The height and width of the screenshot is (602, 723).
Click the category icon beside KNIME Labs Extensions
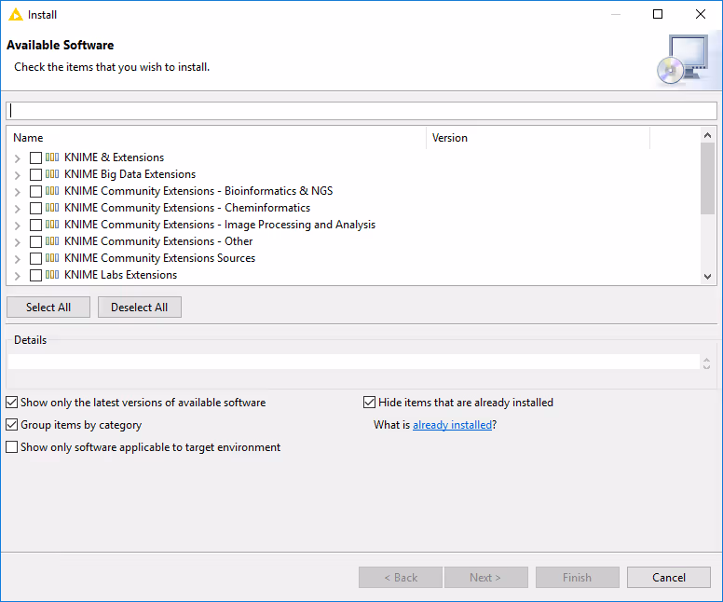coord(52,275)
